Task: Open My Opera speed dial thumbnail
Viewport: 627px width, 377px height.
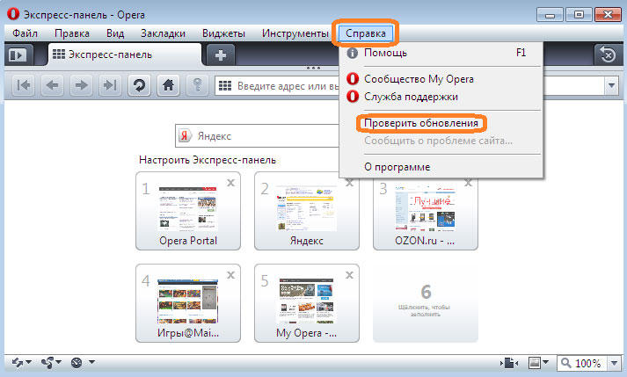Action: [x=307, y=303]
